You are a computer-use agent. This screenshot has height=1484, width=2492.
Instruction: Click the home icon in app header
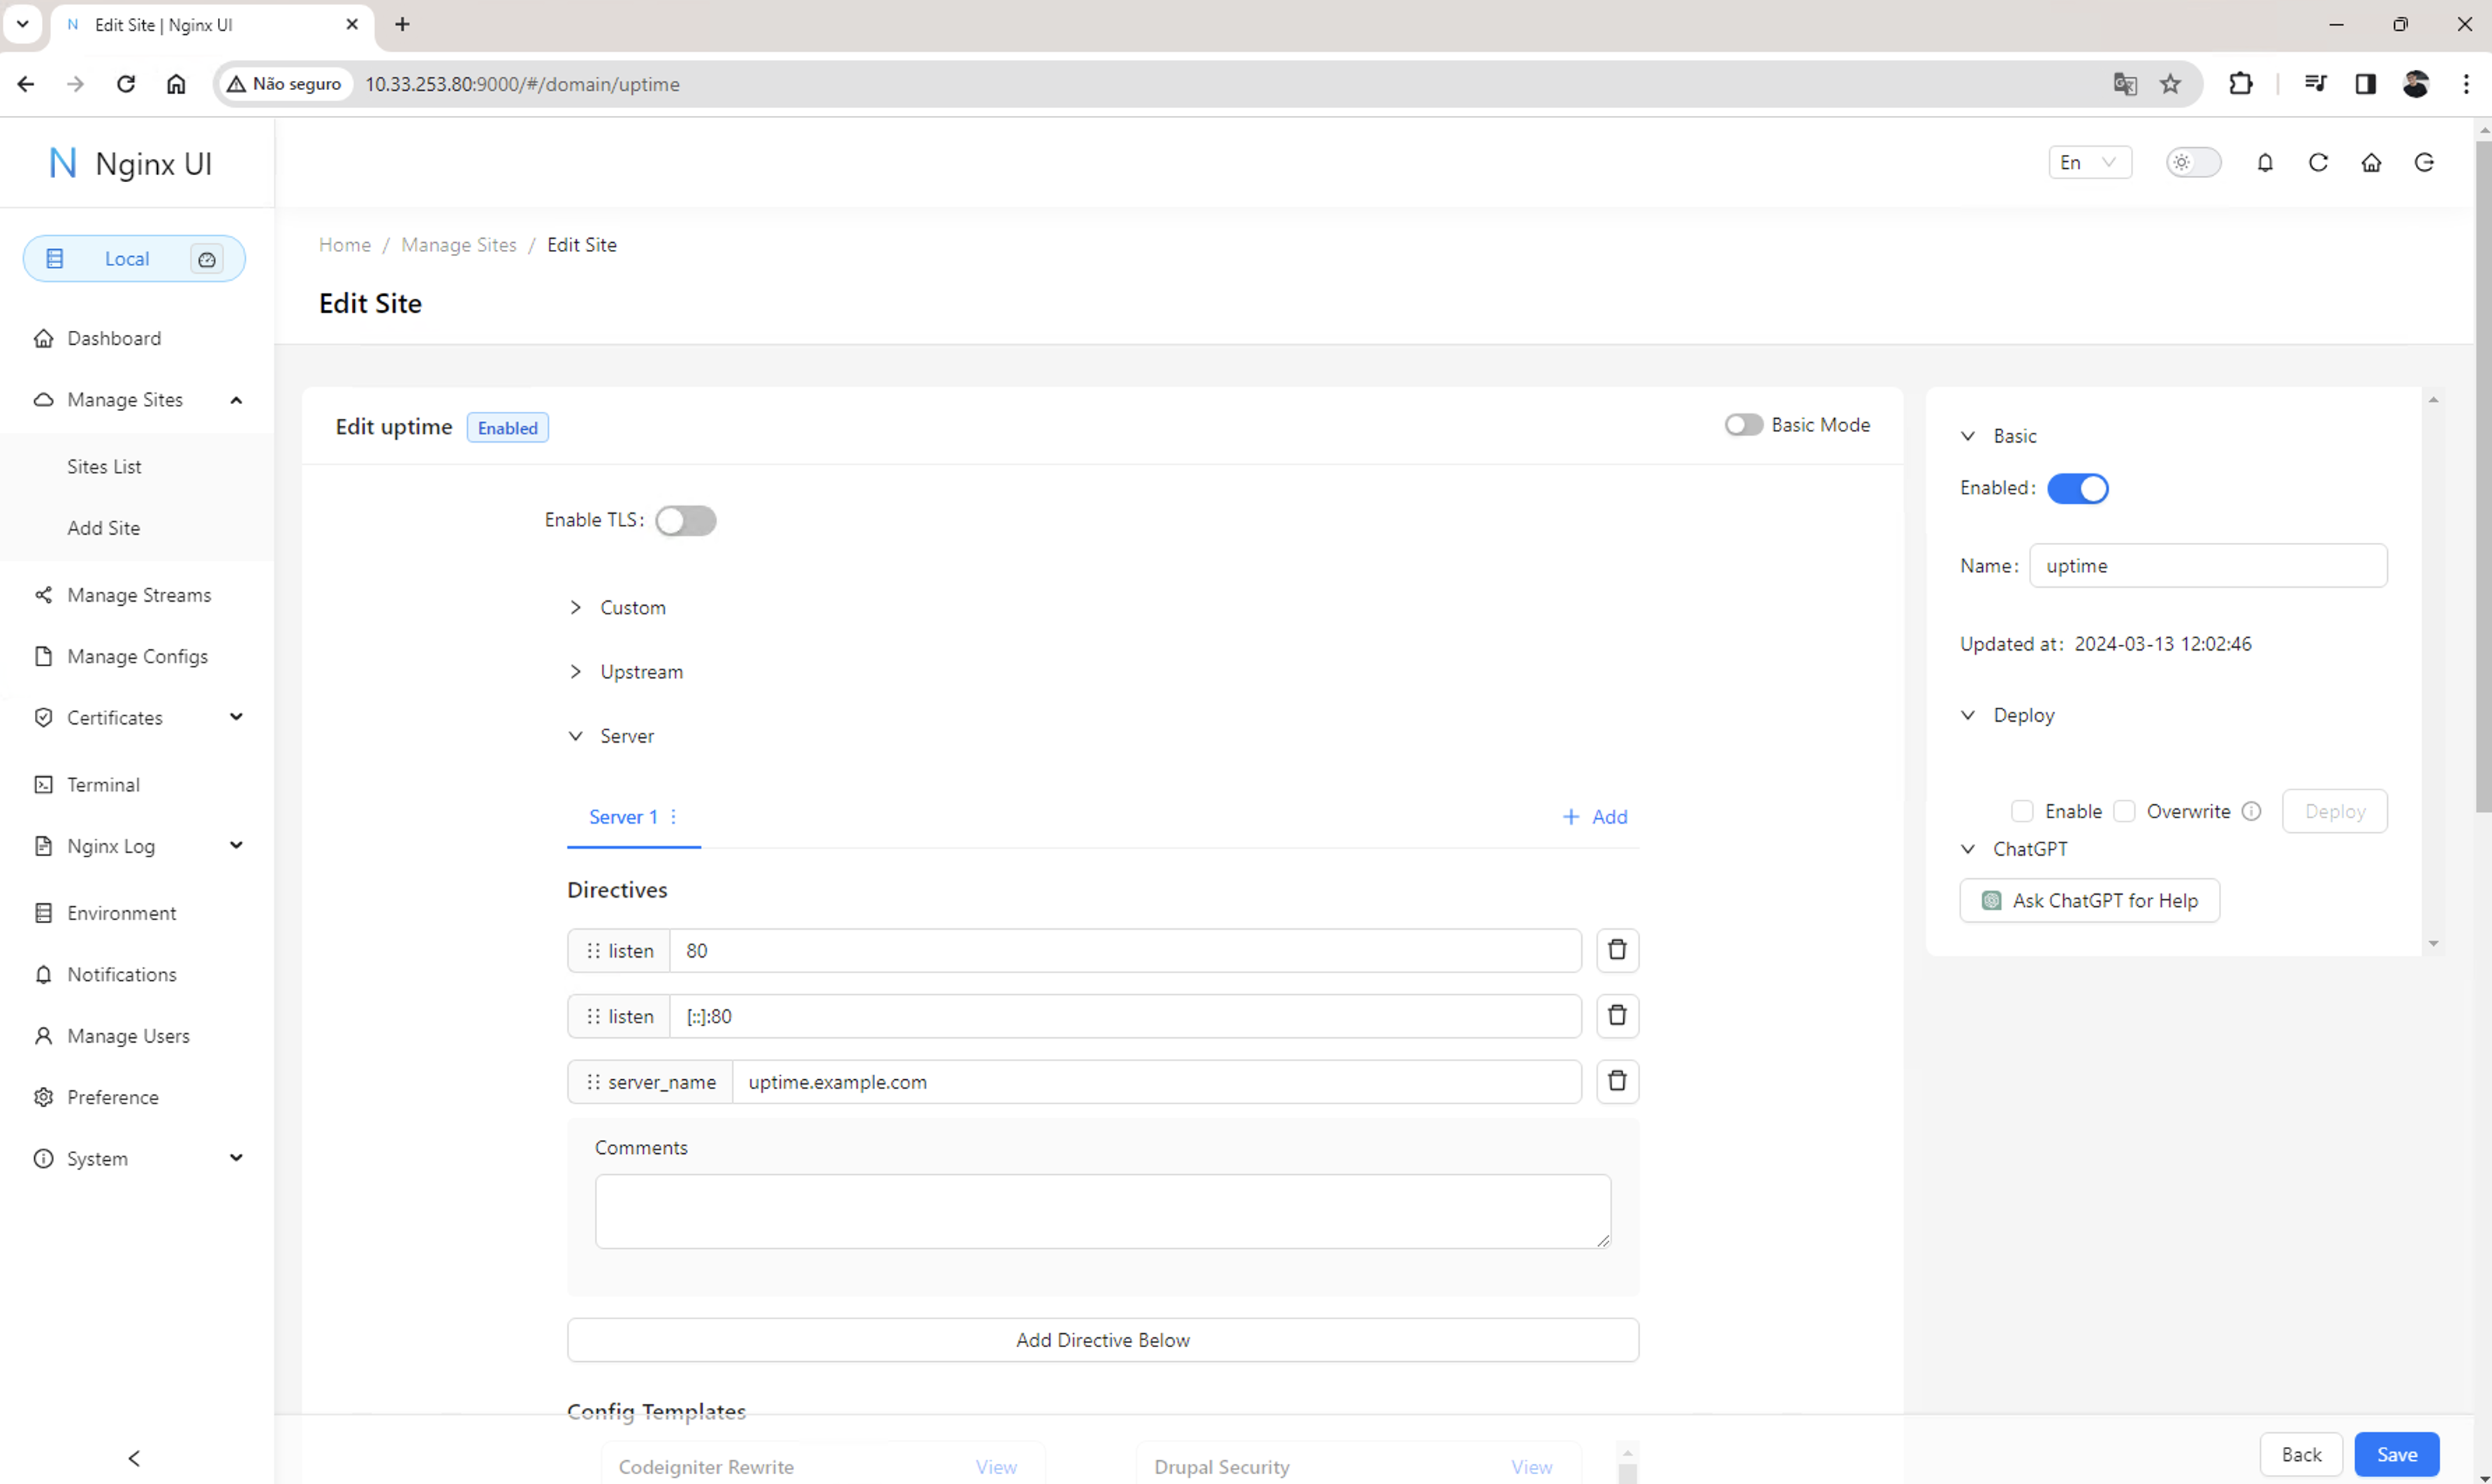[x=2371, y=163]
